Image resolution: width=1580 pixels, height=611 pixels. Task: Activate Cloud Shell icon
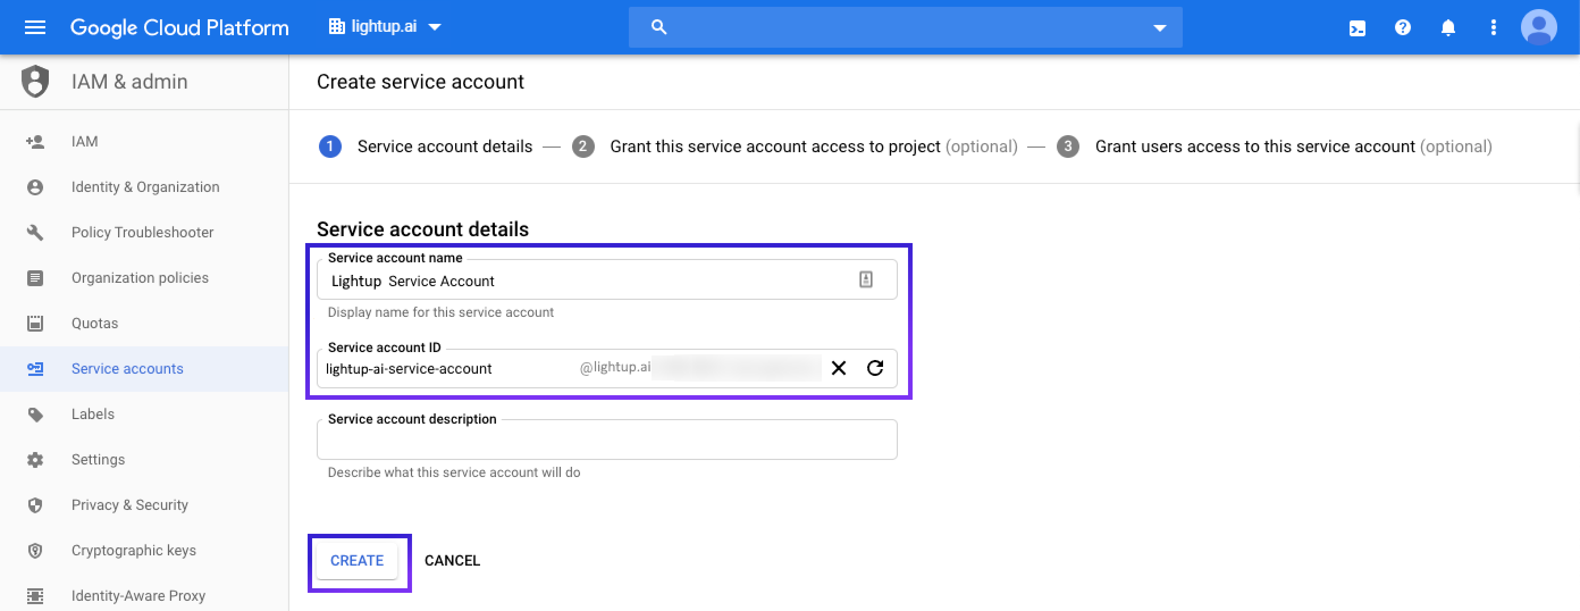click(1358, 28)
